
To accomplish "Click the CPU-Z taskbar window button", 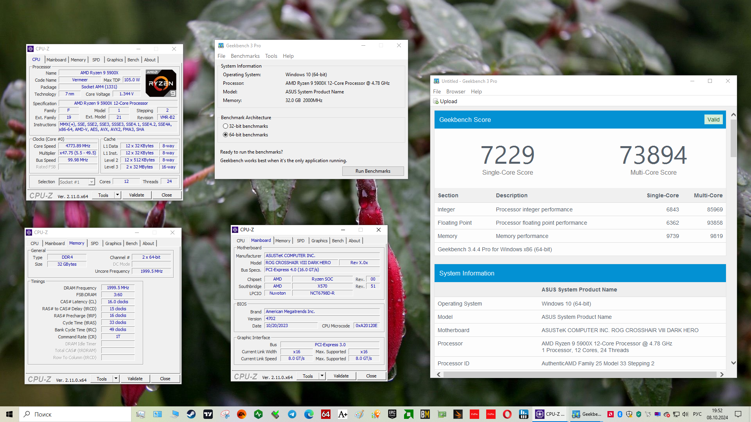I will 550,414.
